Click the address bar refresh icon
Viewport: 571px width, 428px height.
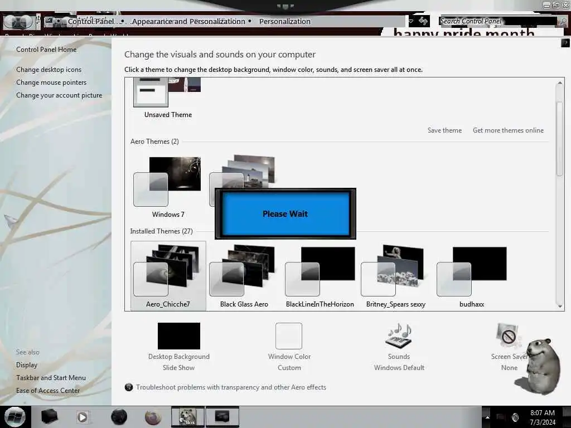(x=423, y=22)
